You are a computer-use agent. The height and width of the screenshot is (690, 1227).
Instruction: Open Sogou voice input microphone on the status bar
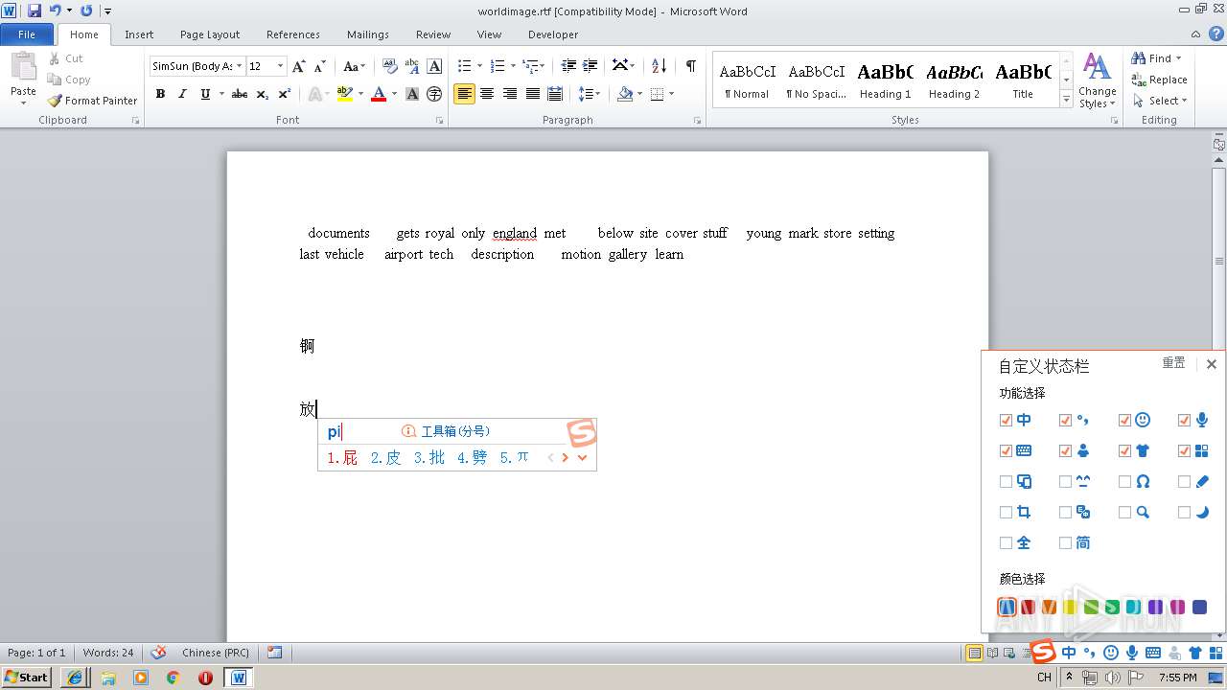click(1132, 653)
